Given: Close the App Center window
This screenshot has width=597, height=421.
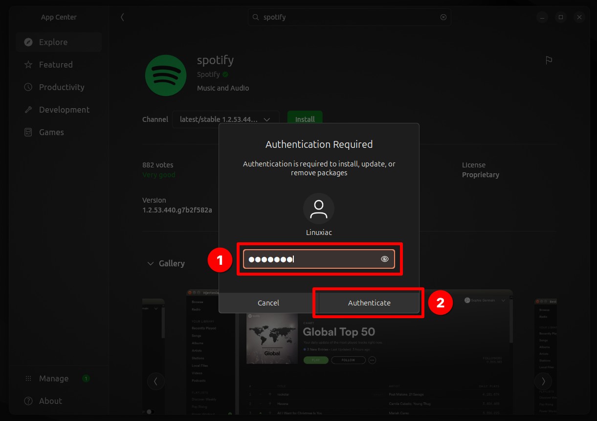Looking at the screenshot, I should point(579,17).
